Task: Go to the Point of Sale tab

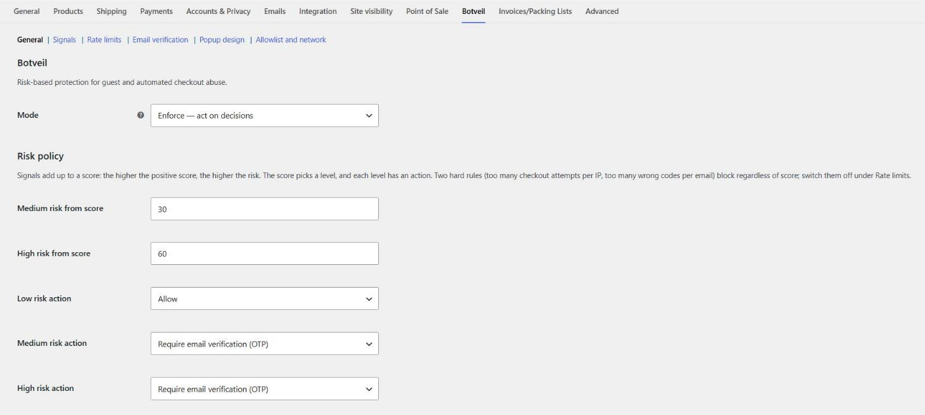Action: pos(427,11)
